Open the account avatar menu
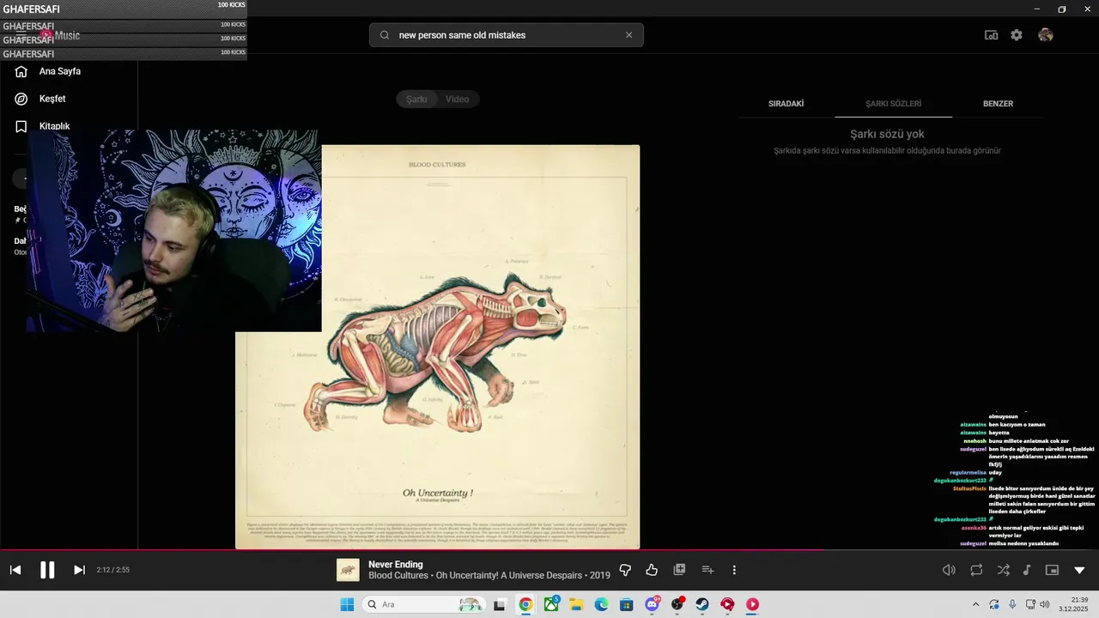This screenshot has width=1099, height=618. (x=1045, y=35)
